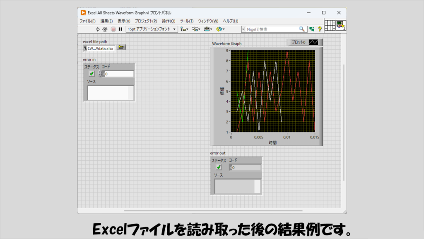Click the プロット0 legend label
The width and height of the screenshot is (424, 239).
(298, 42)
